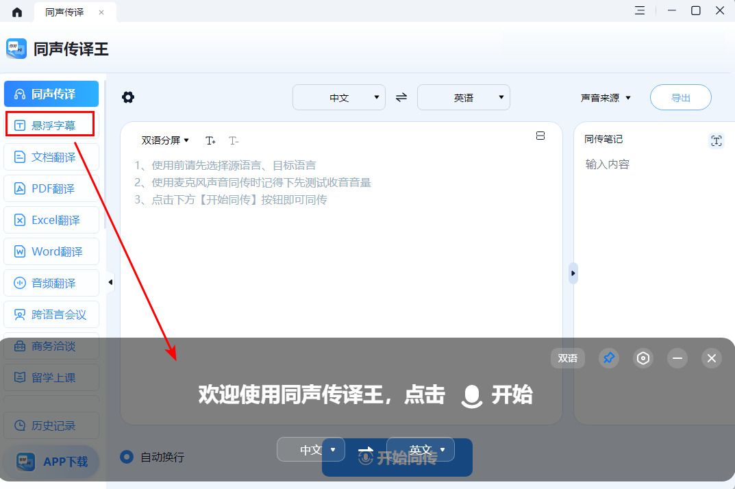
Task: Click the APP下载 button
Action: (51, 462)
